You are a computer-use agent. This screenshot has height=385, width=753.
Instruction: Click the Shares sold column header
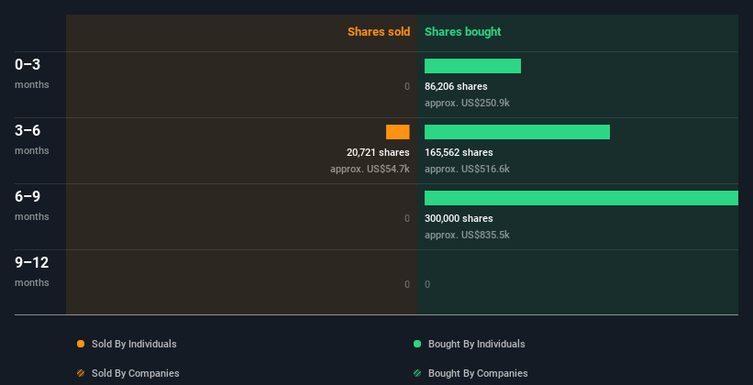[x=379, y=32]
